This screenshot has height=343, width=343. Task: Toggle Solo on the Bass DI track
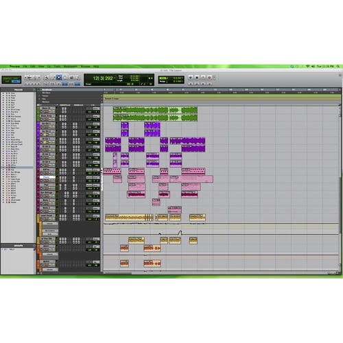[x=45, y=112]
